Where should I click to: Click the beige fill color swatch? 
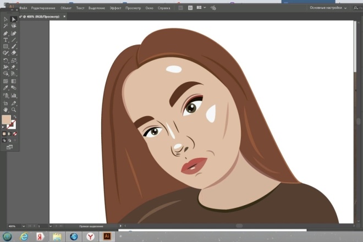[6, 119]
